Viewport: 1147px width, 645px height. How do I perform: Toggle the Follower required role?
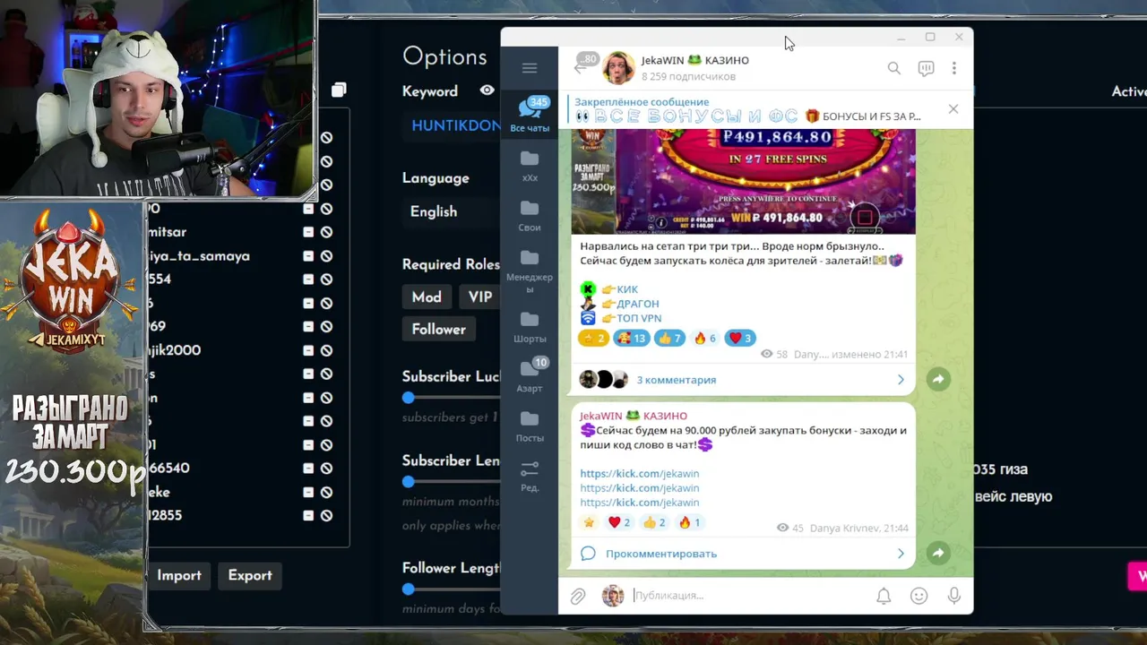coord(439,329)
